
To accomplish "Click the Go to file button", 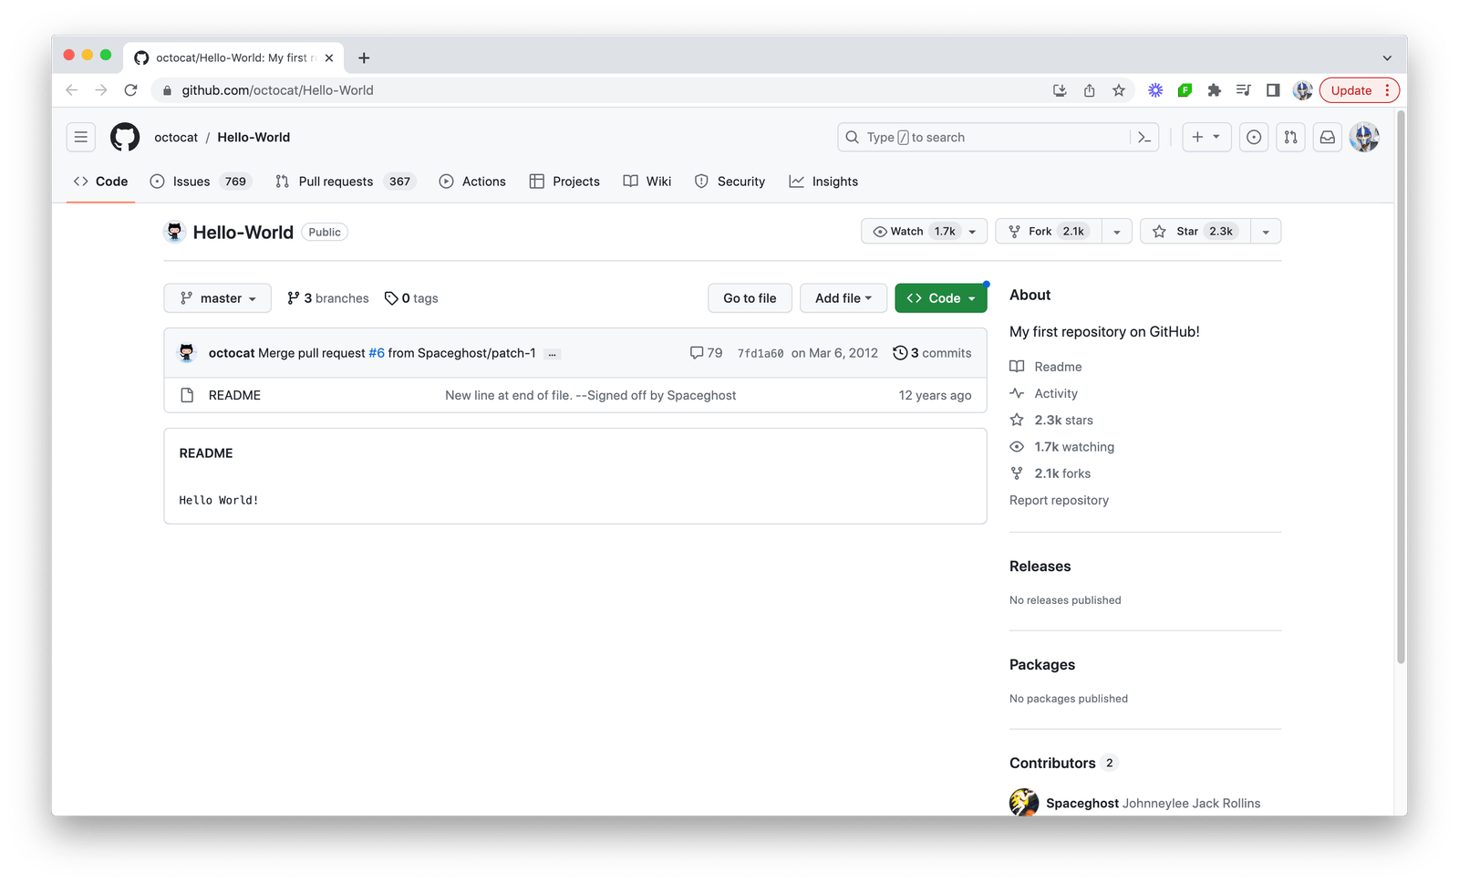I will 750,298.
